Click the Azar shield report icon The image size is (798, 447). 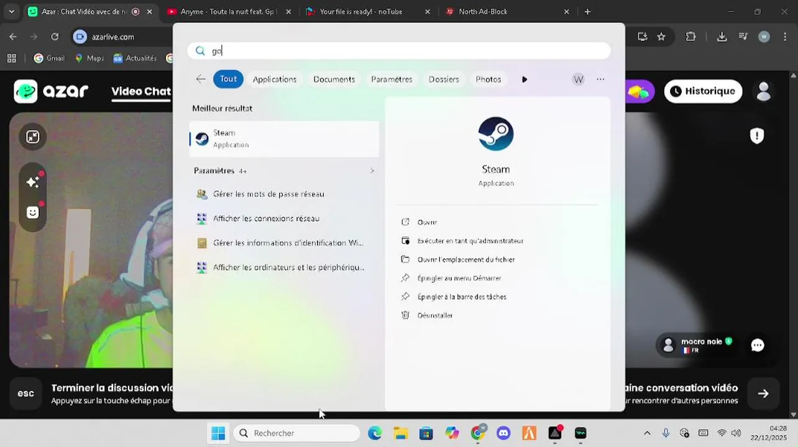click(x=757, y=135)
